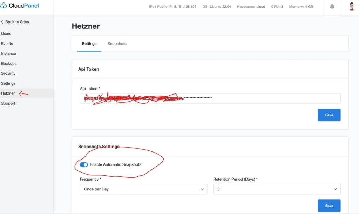359x214 pixels.
Task: Turn off the Enable Automatic Snapshots switch
Action: coord(84,164)
